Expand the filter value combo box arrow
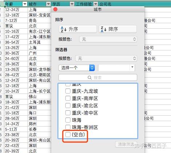 pos(132,67)
